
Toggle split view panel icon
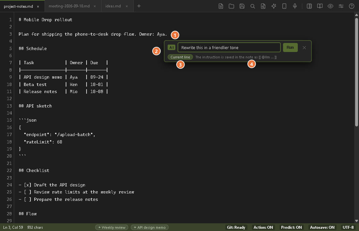309,6
